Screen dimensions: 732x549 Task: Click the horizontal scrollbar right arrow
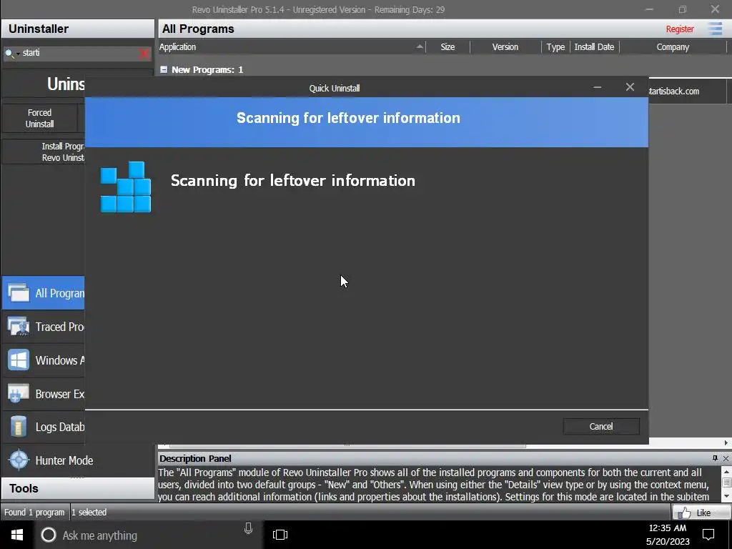pos(726,442)
